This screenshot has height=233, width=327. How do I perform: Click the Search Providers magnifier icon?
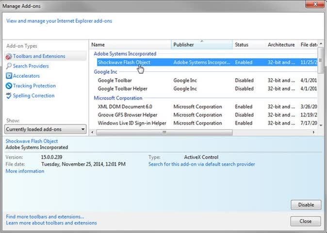(x=9, y=66)
